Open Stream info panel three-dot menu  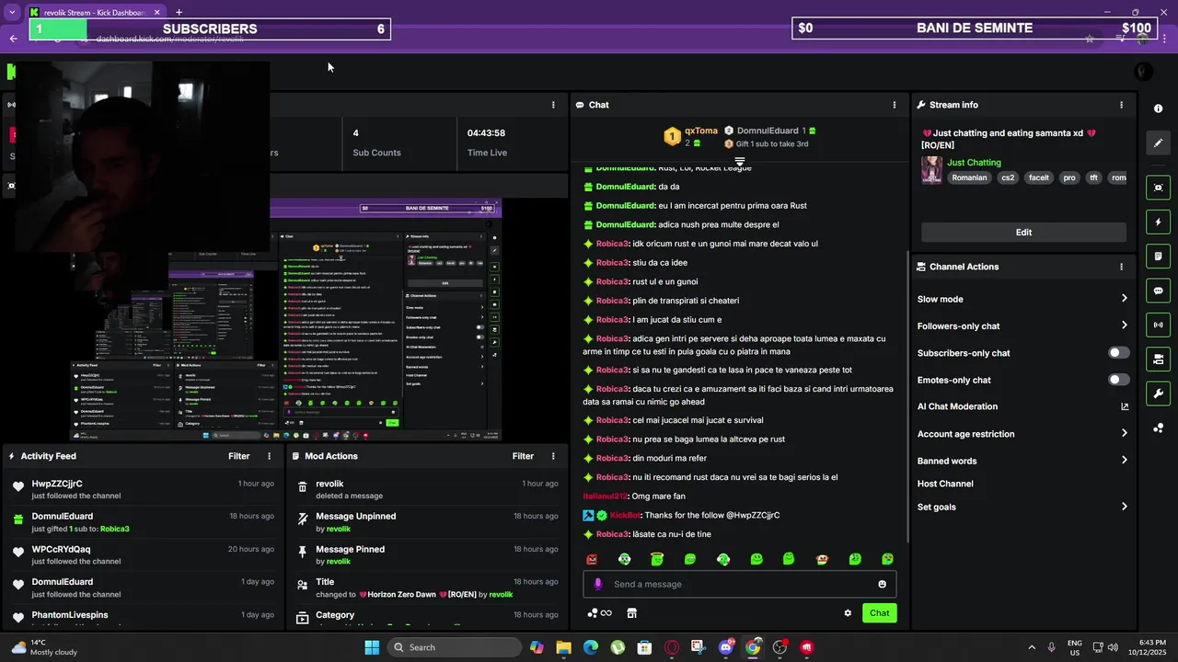click(x=1121, y=105)
